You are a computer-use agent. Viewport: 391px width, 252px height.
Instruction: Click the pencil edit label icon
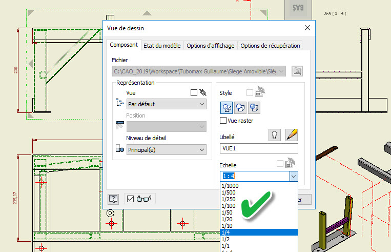tap(291, 135)
